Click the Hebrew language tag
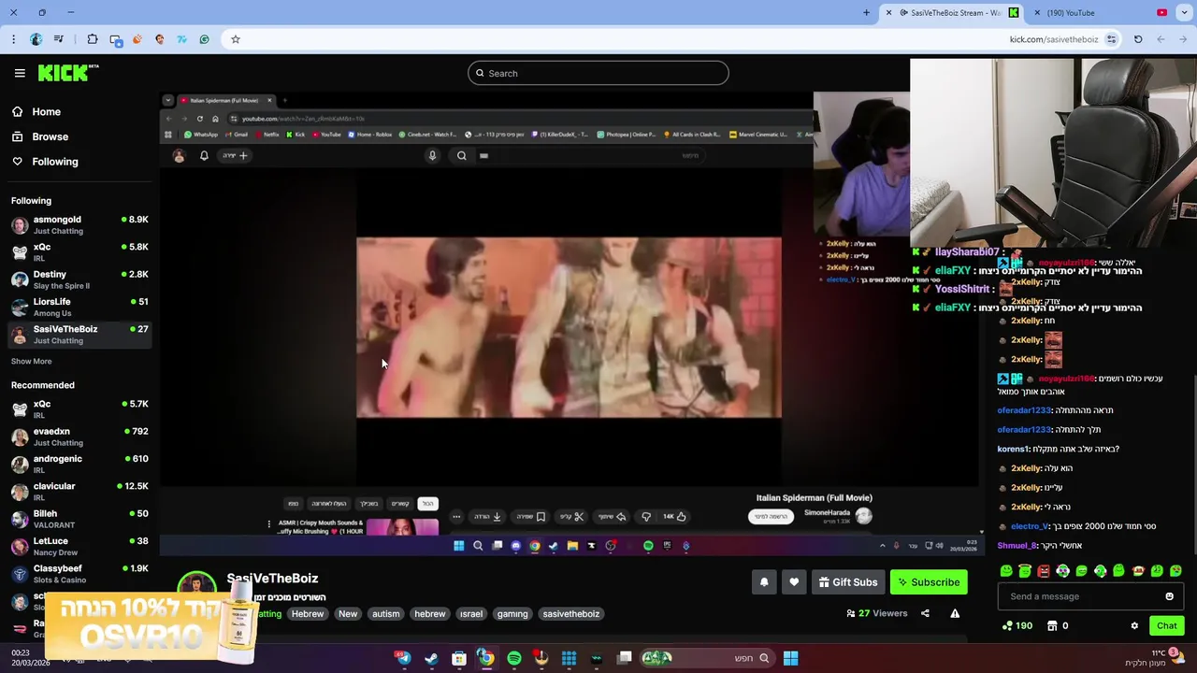This screenshot has height=673, width=1197. pyautogui.click(x=308, y=614)
